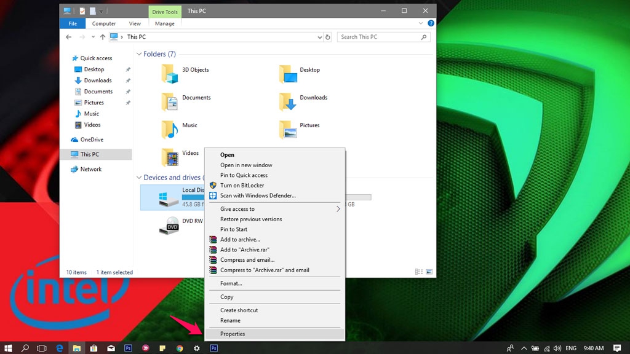Open the Manage ribbon tab
The width and height of the screenshot is (630, 354).
tap(165, 23)
